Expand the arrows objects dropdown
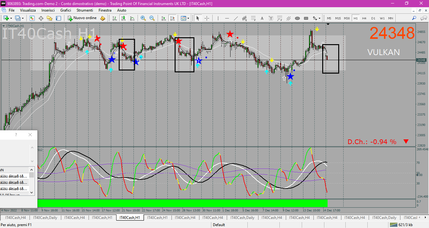The height and width of the screenshot is (228, 429). [319, 18]
